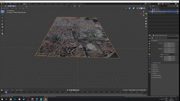Toggle viewport overlays button

point(134,8)
